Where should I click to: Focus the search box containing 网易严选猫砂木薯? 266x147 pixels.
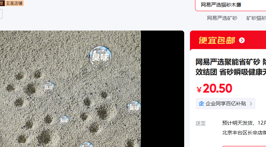(231, 5)
